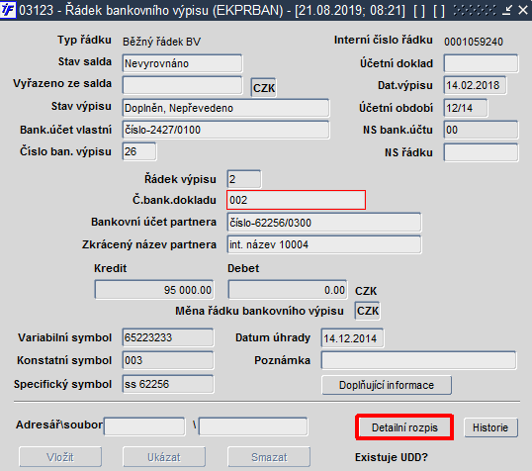This screenshot has height=471, width=532.
Task: Click the Účetní období field 12/14
Action: pos(466,108)
